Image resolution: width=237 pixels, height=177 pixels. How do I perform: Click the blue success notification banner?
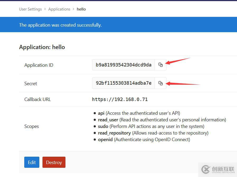118,25
